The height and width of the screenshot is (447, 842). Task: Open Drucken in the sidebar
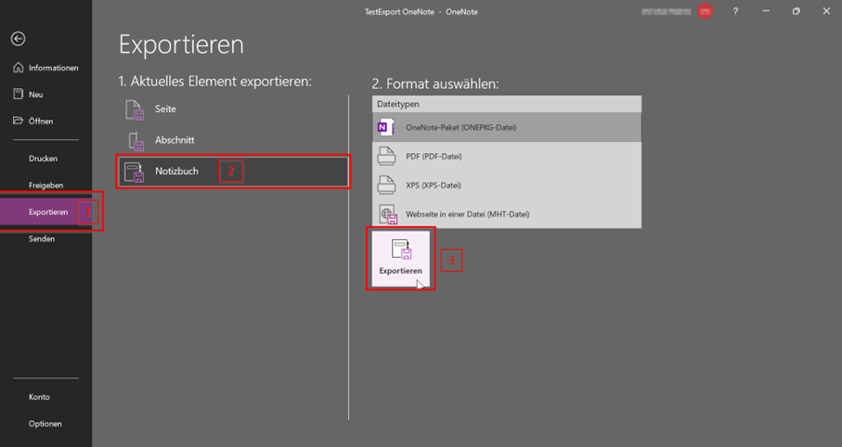[x=46, y=159]
